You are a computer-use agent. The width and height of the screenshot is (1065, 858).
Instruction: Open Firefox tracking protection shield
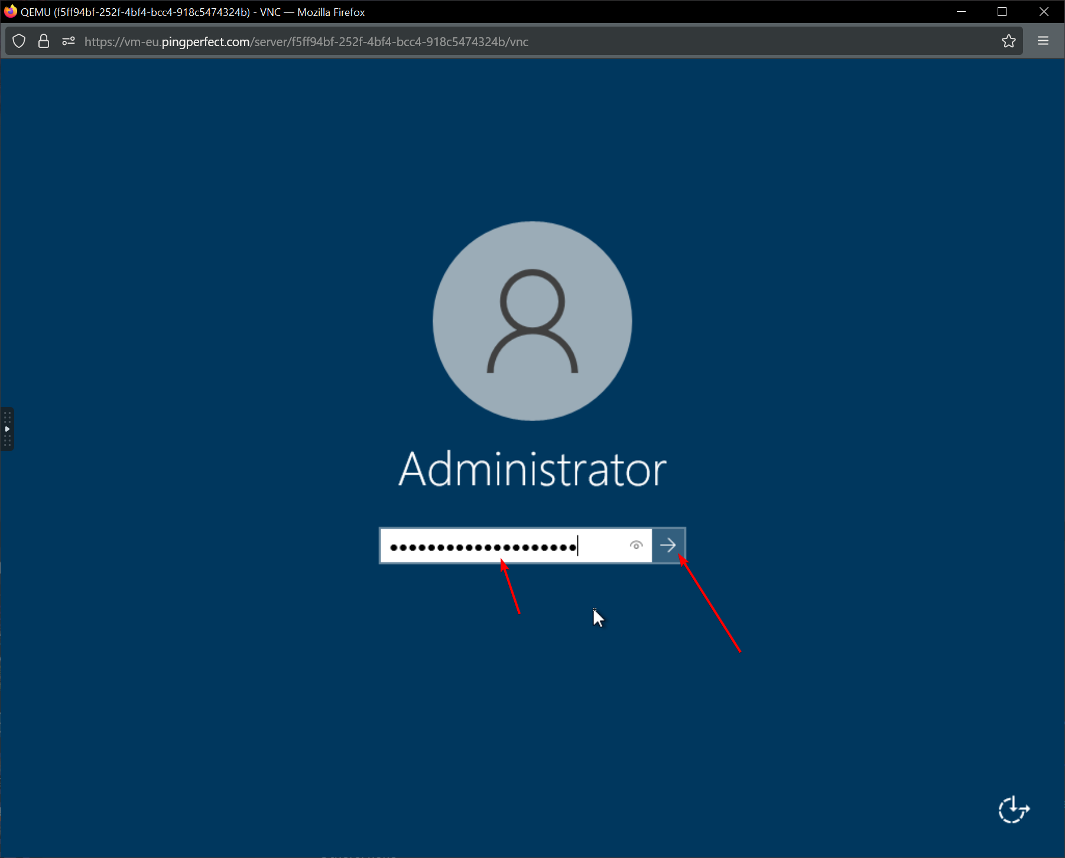[x=19, y=41]
